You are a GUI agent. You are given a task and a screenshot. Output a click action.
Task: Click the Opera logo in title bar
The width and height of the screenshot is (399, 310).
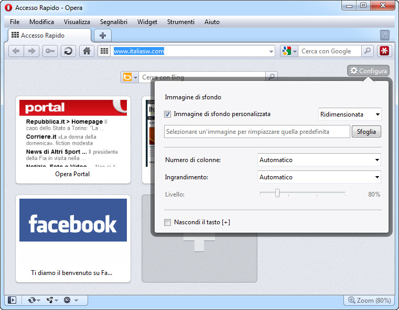pos(8,8)
